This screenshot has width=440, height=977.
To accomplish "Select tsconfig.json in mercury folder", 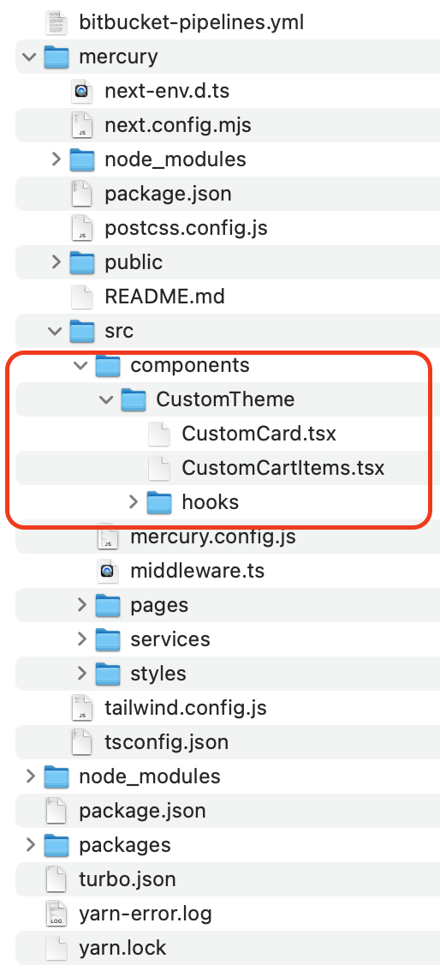I will (x=167, y=741).
